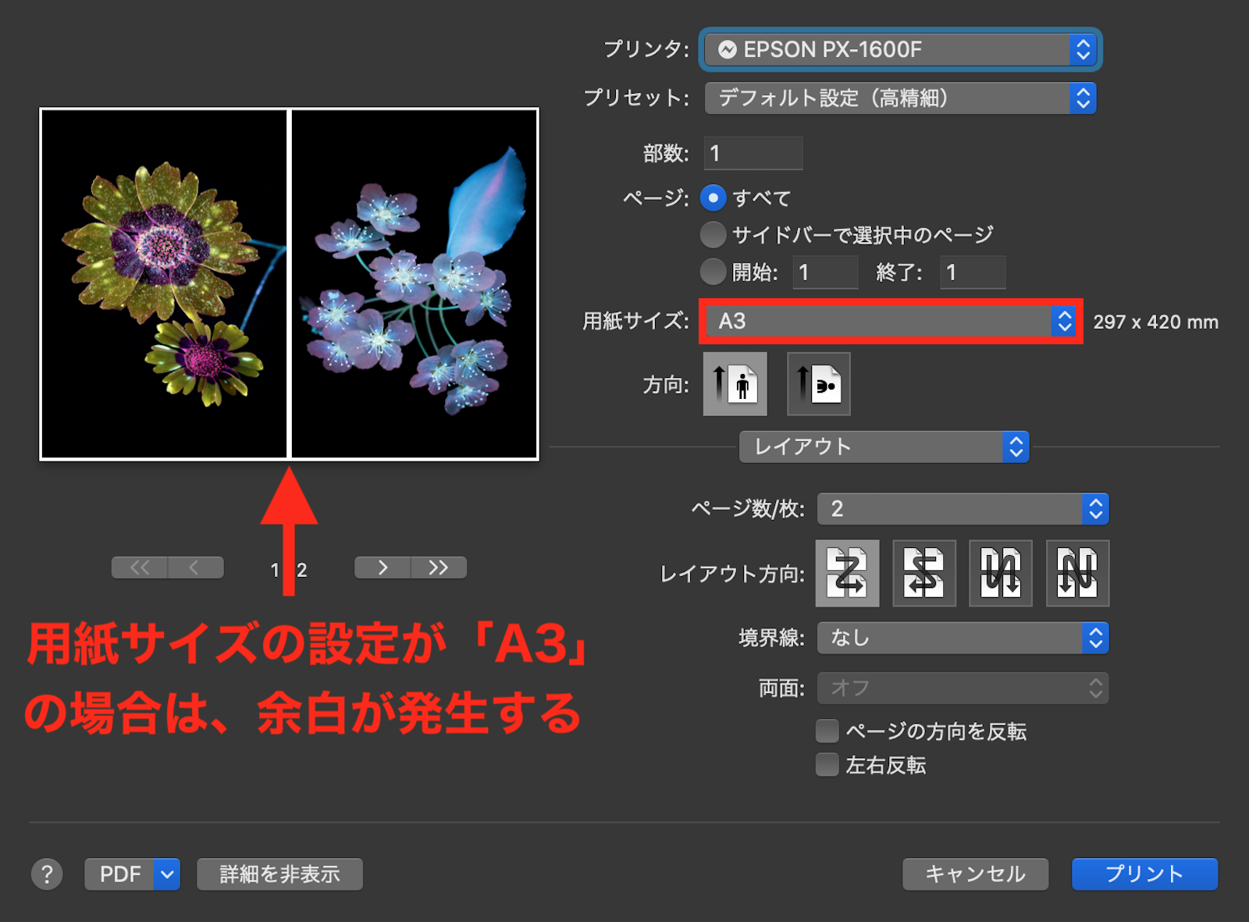Screen dimensions: 1249x922
Task: Select portrait orientation
Action: tap(735, 383)
